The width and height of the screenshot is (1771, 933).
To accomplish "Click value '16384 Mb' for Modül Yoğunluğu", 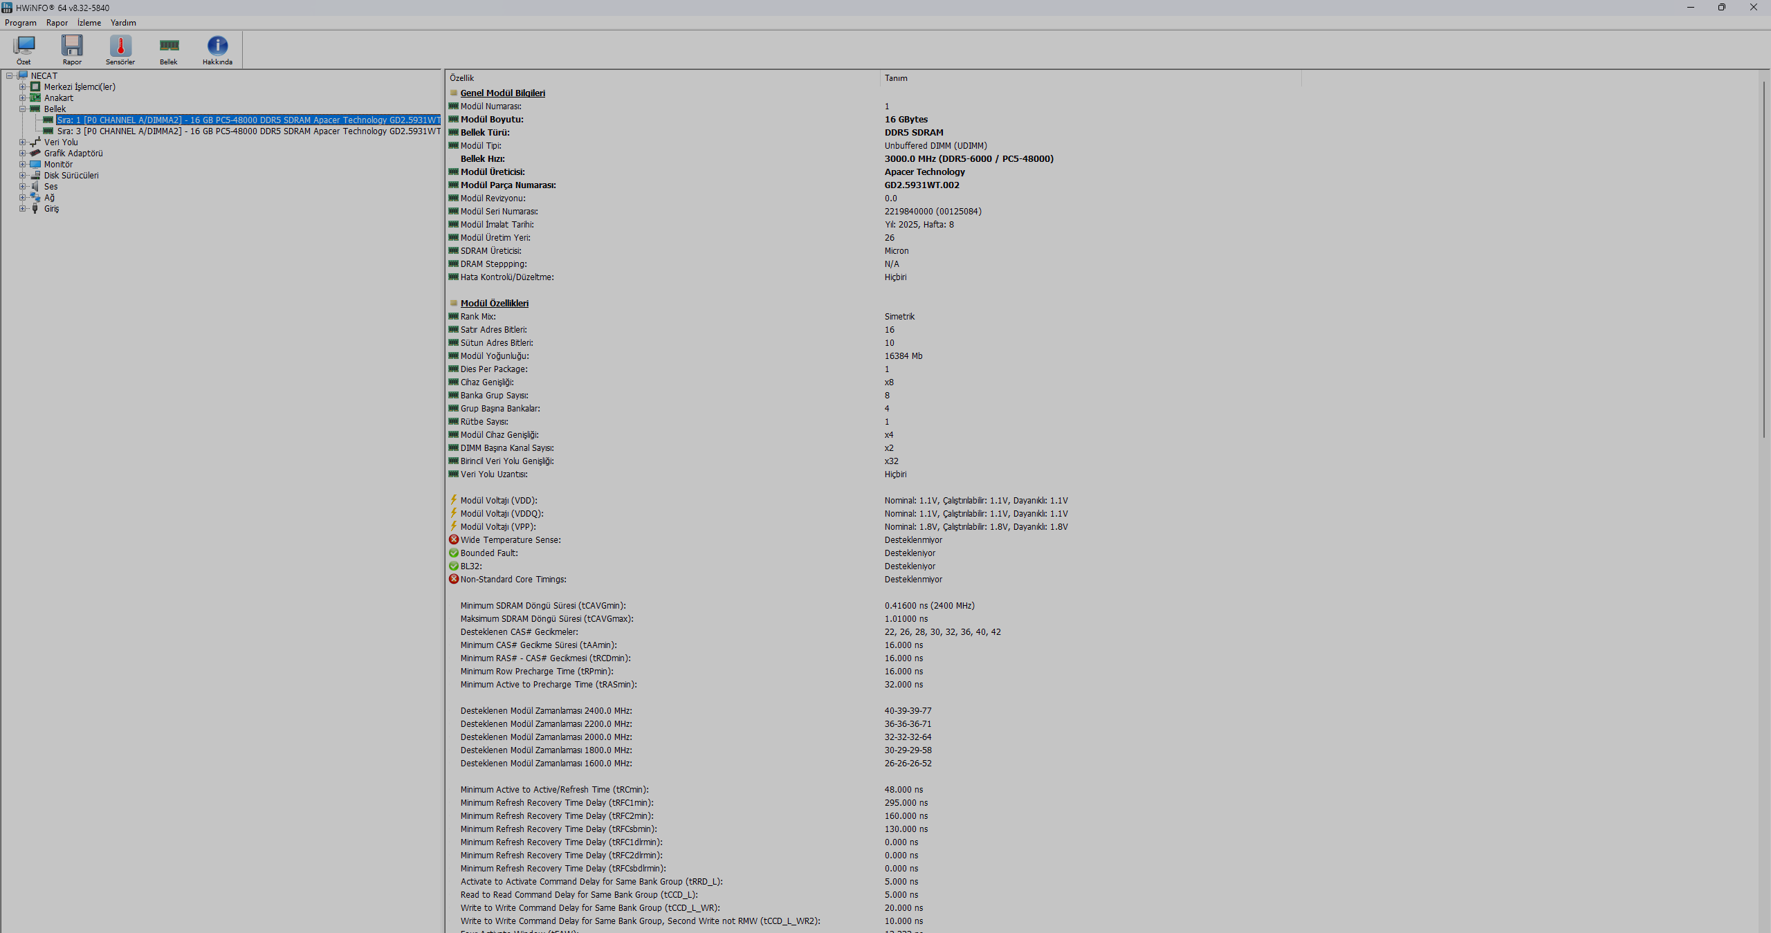I will click(x=903, y=355).
